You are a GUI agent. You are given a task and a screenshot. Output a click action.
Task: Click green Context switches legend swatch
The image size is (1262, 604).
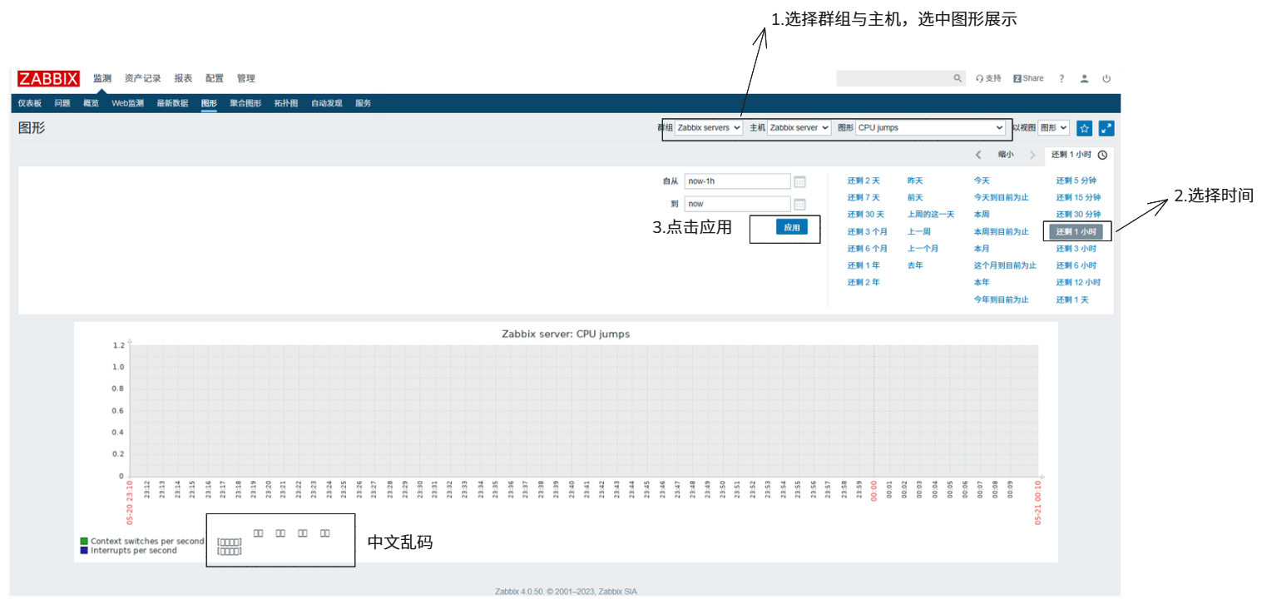point(84,542)
